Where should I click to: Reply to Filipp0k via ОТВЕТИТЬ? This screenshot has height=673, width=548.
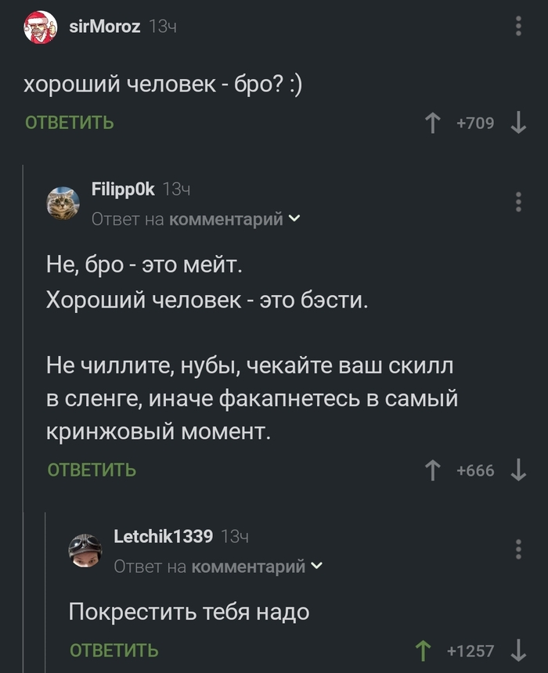click(x=92, y=470)
